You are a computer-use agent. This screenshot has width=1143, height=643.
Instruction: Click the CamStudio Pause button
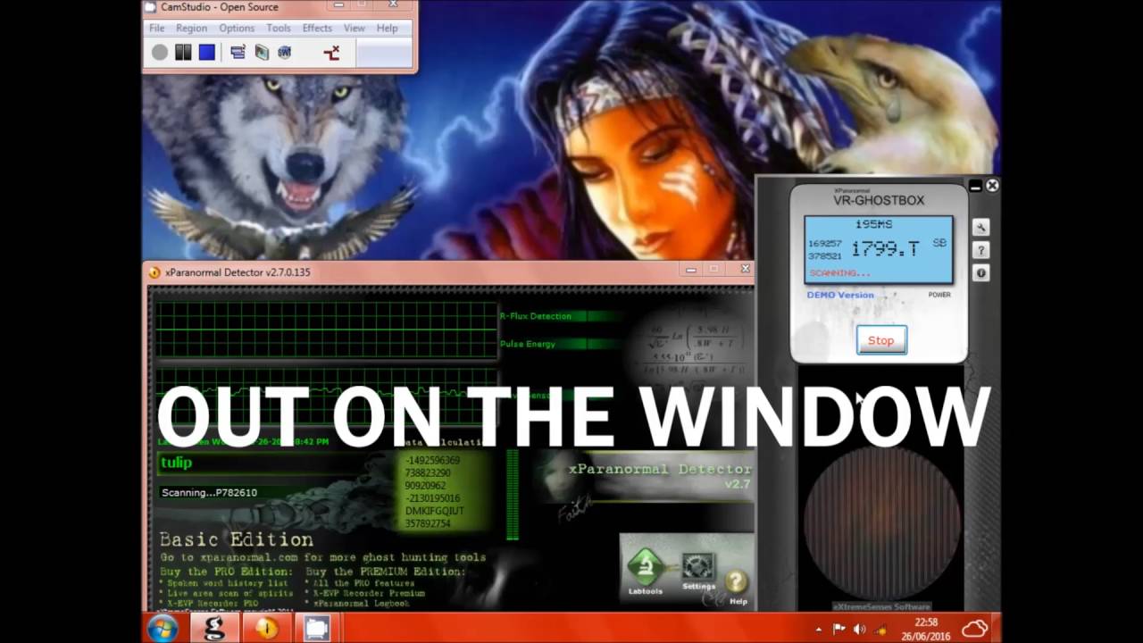[x=183, y=53]
